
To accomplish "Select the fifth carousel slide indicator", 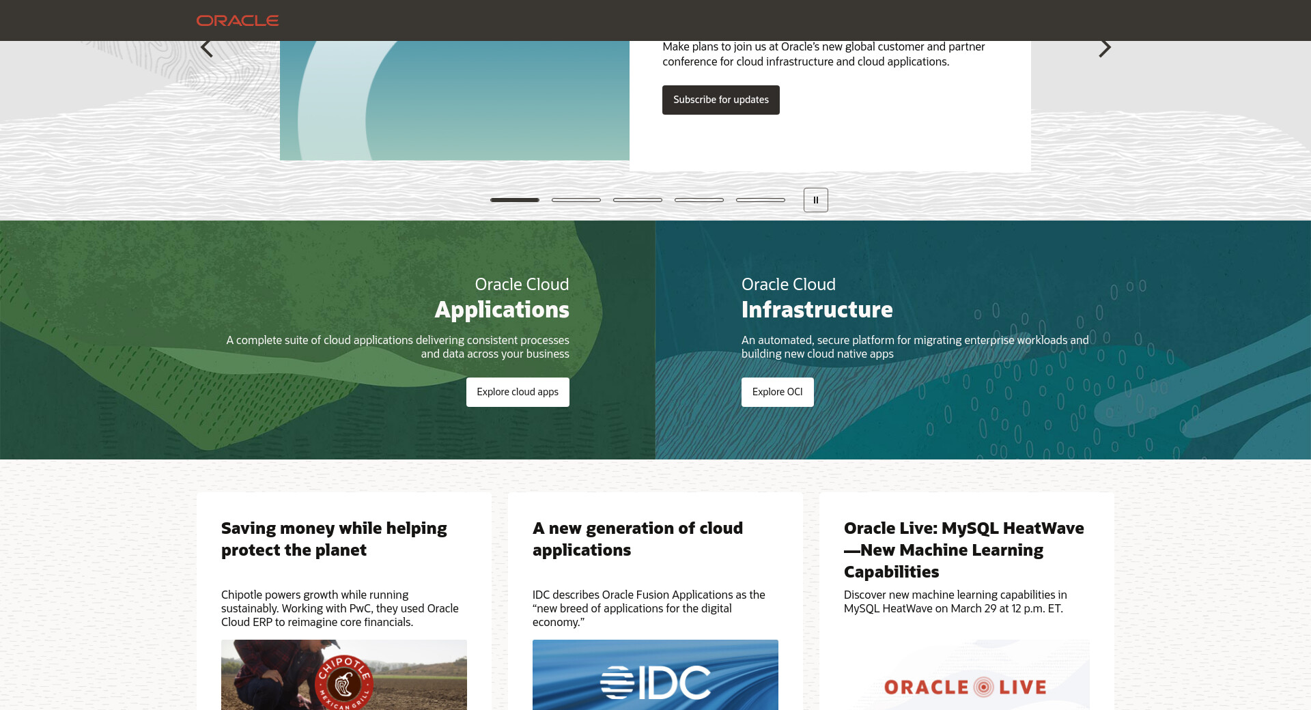I will [x=761, y=200].
